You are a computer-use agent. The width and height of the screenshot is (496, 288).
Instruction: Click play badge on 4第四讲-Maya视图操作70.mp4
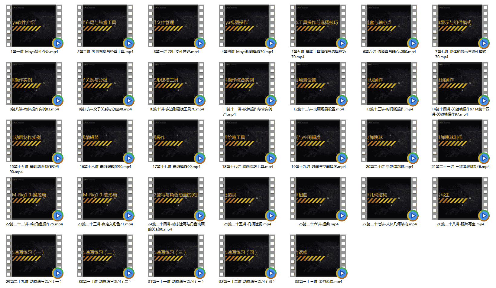[x=271, y=43]
